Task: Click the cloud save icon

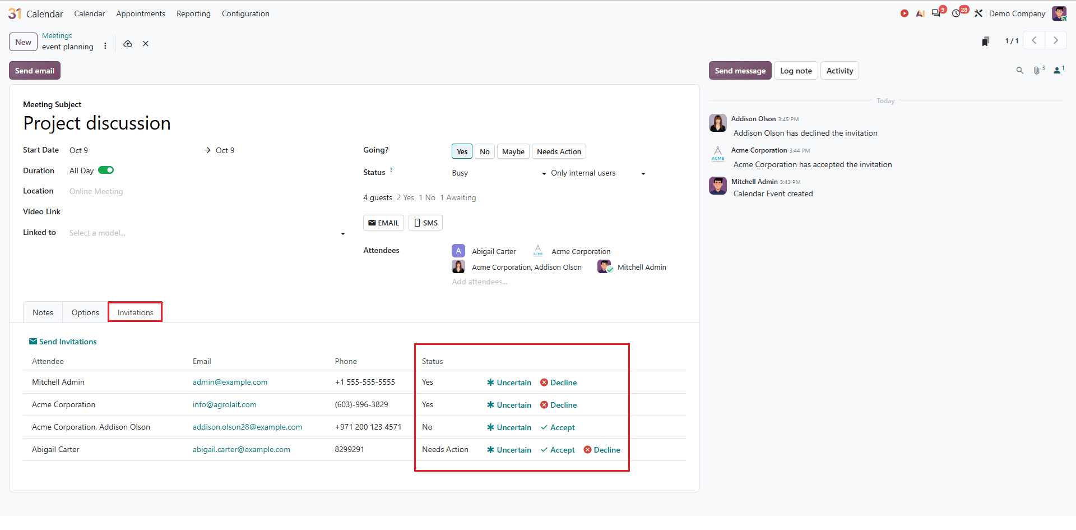Action: click(x=128, y=44)
